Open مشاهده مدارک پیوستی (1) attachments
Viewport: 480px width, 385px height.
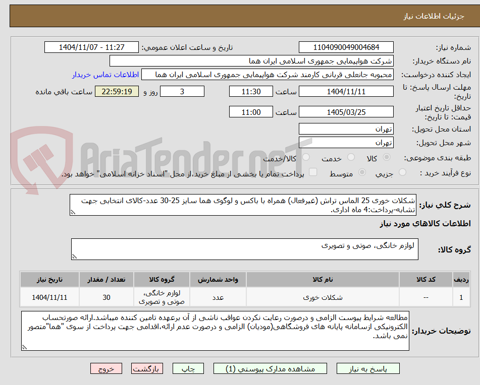(258, 368)
